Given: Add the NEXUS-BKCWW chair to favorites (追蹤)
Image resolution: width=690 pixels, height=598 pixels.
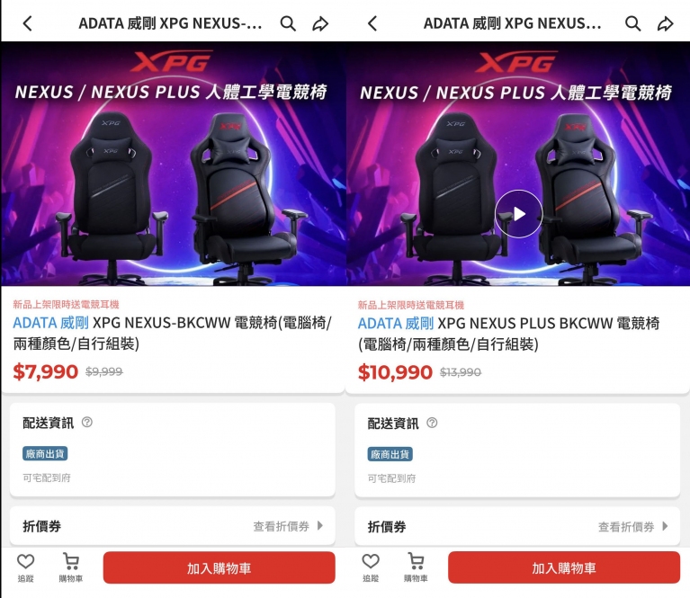Looking at the screenshot, I should (x=26, y=567).
